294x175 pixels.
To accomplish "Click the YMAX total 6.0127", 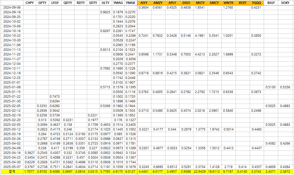I will [131, 172].
